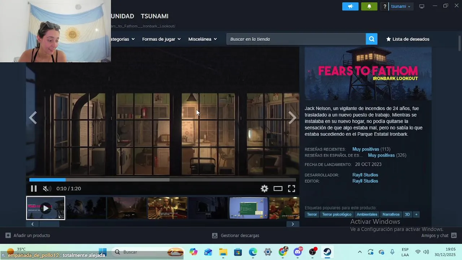Click the 3D tag
462x260 pixels.
[x=407, y=214]
